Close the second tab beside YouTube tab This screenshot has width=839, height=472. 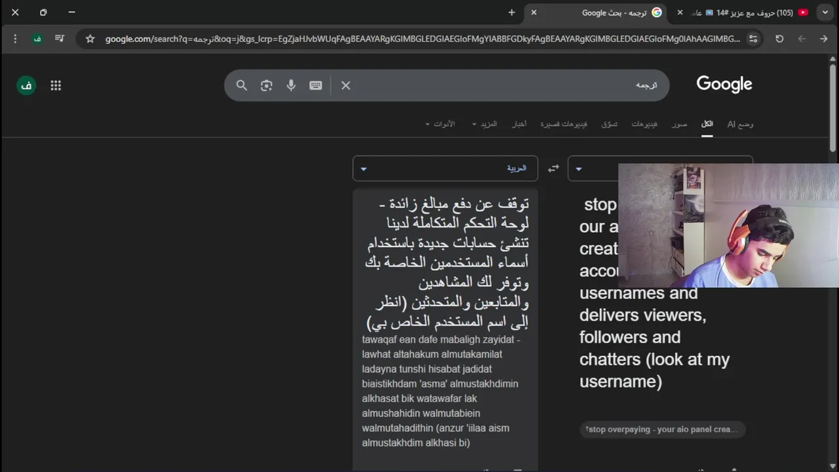(680, 12)
